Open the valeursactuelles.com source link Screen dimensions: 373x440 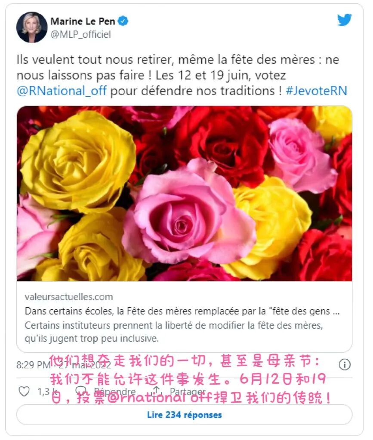point(69,297)
